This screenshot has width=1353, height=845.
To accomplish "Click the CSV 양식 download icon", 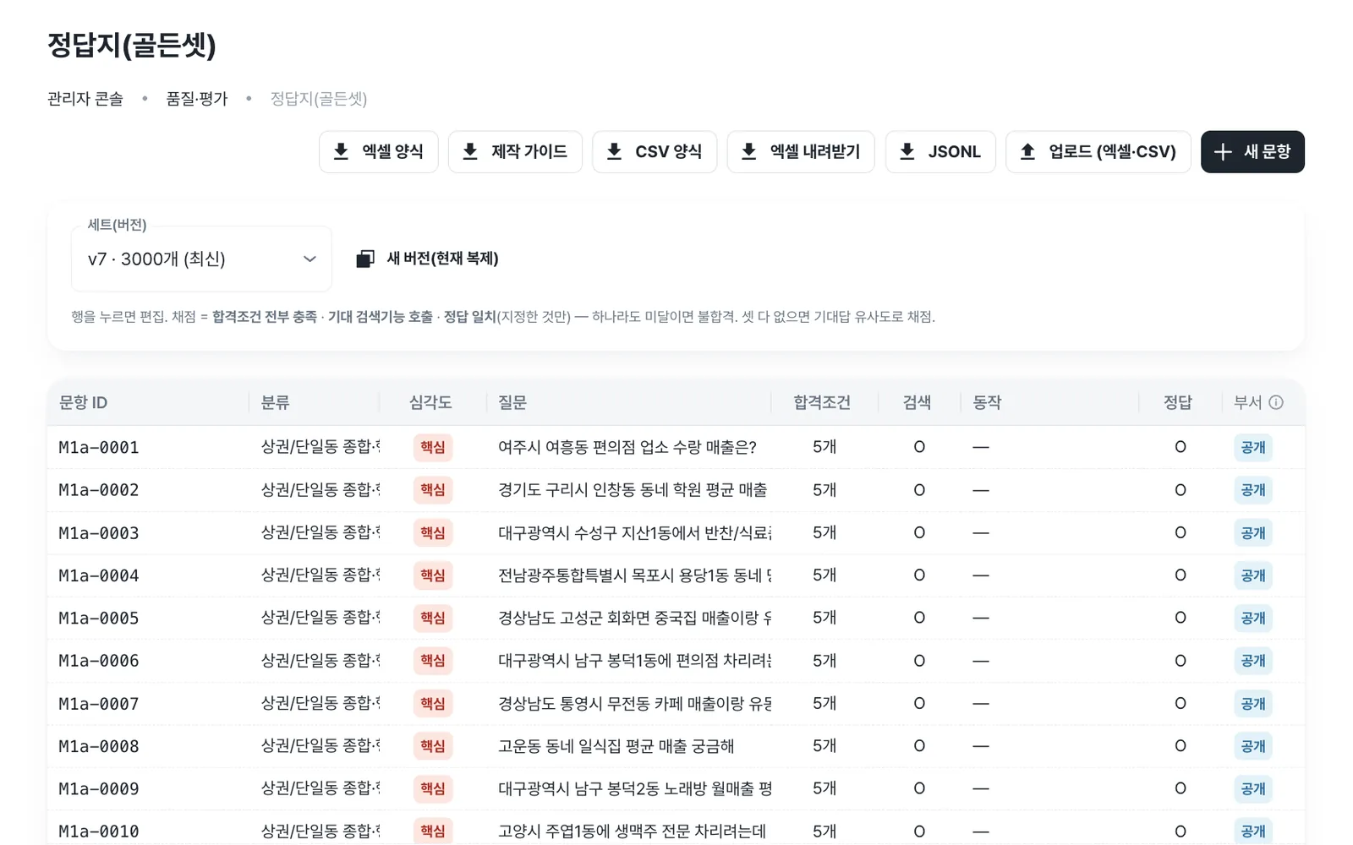I will pos(615,151).
